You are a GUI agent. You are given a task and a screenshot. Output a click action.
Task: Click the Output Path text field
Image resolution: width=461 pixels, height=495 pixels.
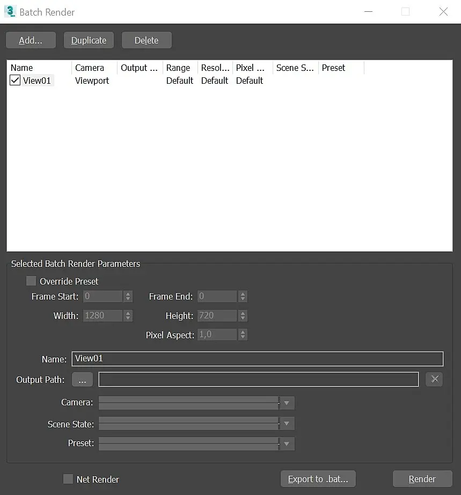pyautogui.click(x=259, y=379)
